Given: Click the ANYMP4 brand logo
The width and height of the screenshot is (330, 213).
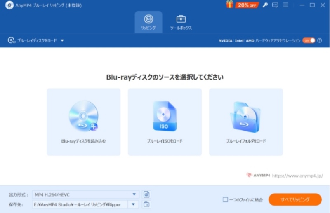Looking at the screenshot, I should point(259,175).
